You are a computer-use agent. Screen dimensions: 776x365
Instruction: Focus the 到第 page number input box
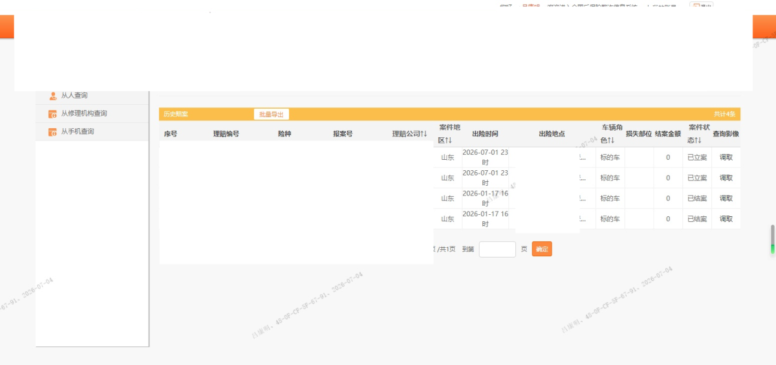(497, 249)
